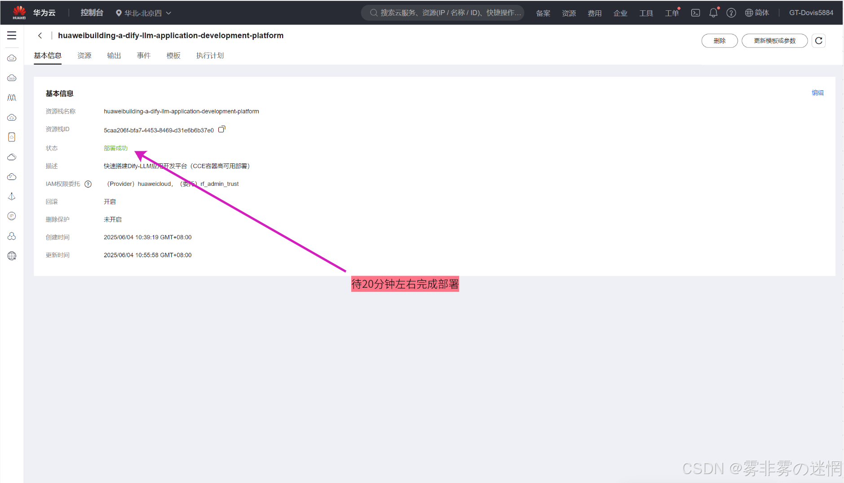This screenshot has width=844, height=483.
Task: Open the Elastic IP circle icon
Action: (12, 216)
